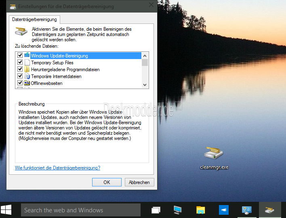Click the scroll-up arrow of the file list
The height and width of the screenshot is (218, 286).
(x=145, y=56)
